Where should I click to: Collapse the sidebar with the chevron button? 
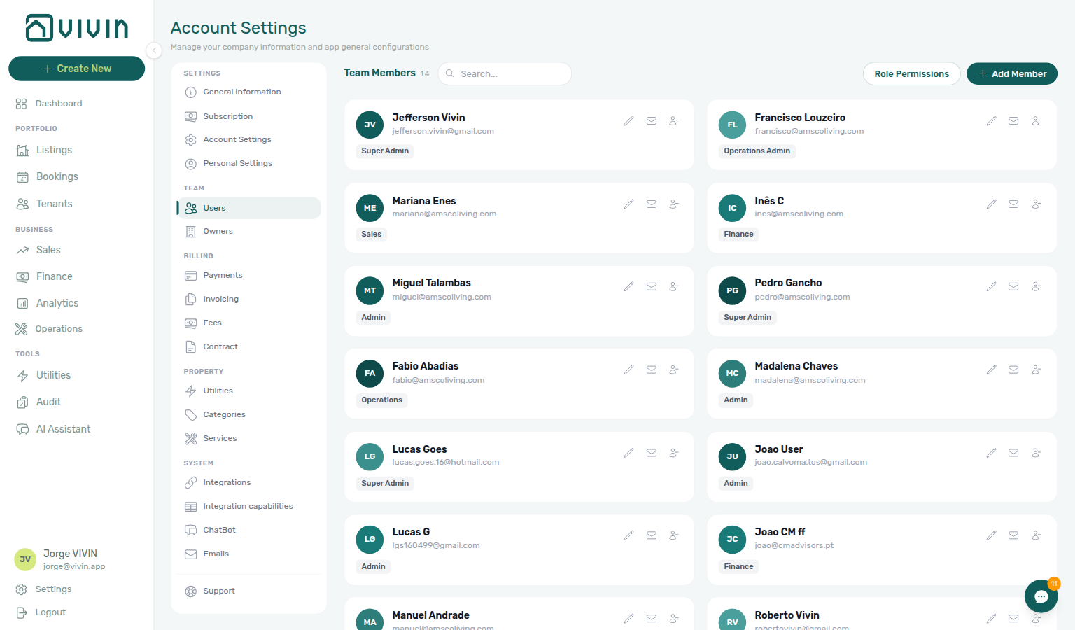tap(154, 50)
